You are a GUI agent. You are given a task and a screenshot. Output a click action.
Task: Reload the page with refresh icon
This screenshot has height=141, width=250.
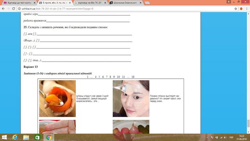tap(14, 9)
